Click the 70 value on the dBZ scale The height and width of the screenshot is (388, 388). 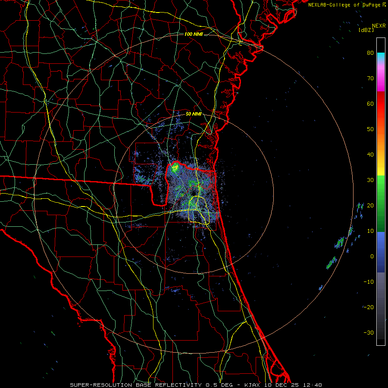(x=370, y=78)
